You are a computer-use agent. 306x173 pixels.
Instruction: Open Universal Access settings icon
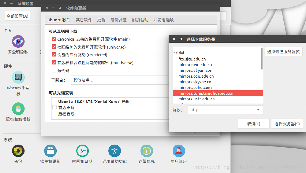[x=114, y=151]
